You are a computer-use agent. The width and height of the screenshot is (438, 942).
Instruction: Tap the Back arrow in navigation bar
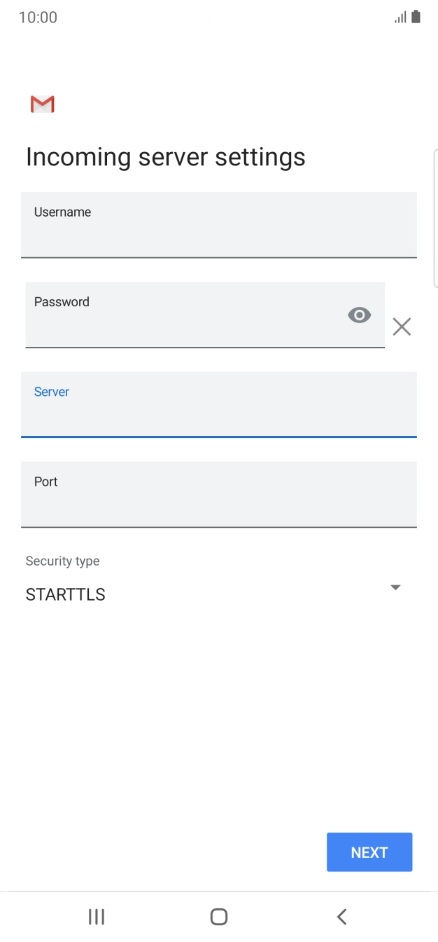[341, 916]
